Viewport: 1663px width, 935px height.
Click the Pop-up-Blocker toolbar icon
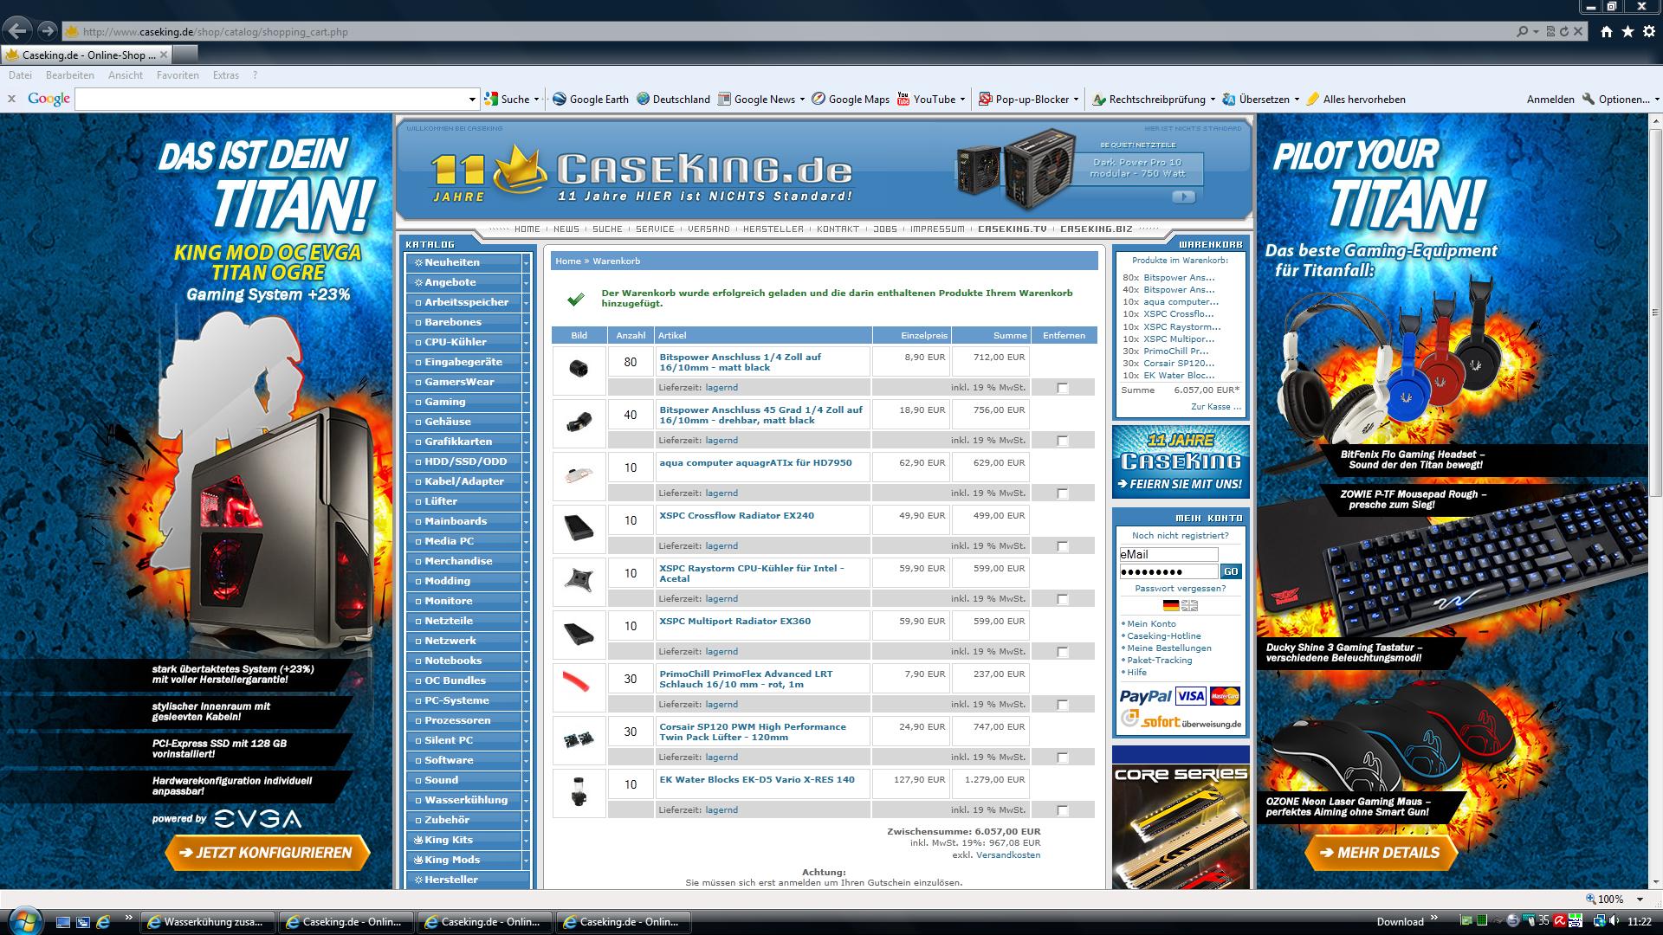(985, 99)
